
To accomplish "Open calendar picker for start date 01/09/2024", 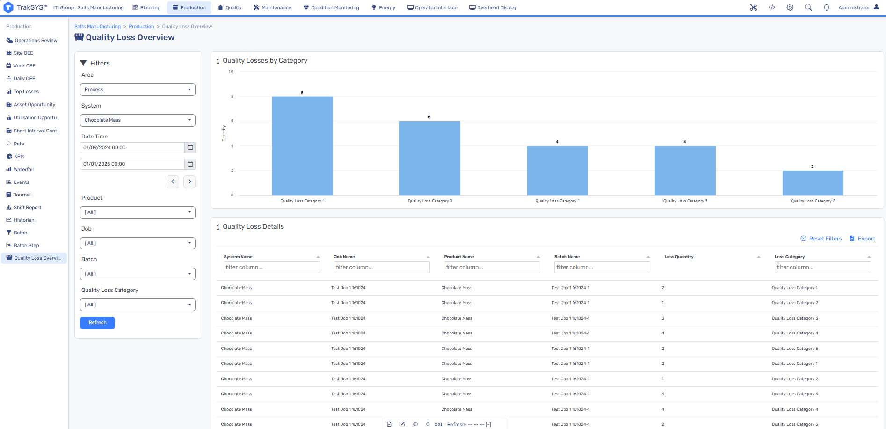I will pyautogui.click(x=190, y=148).
